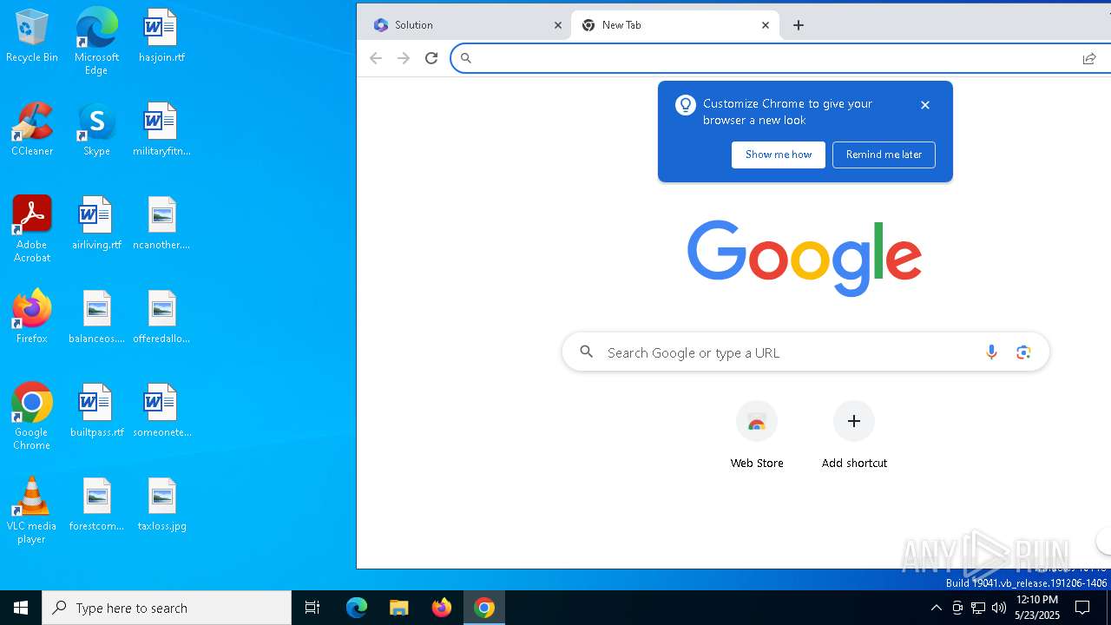This screenshot has width=1111, height=625.
Task: Click the Search Google or type a URL box
Action: [805, 352]
